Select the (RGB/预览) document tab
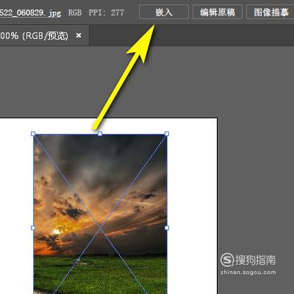The width and height of the screenshot is (294, 294). pyautogui.click(x=44, y=36)
